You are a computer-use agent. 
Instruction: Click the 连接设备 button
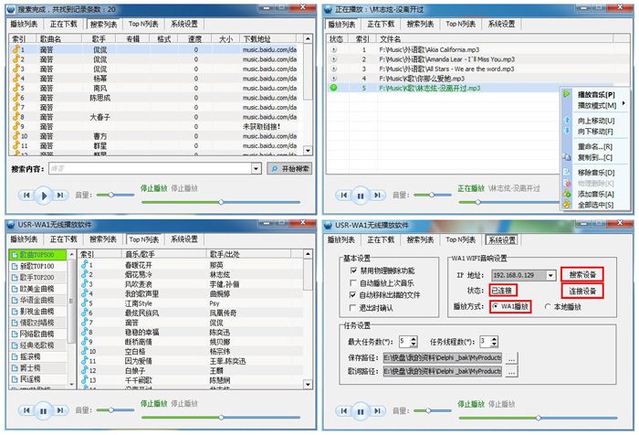click(x=582, y=290)
